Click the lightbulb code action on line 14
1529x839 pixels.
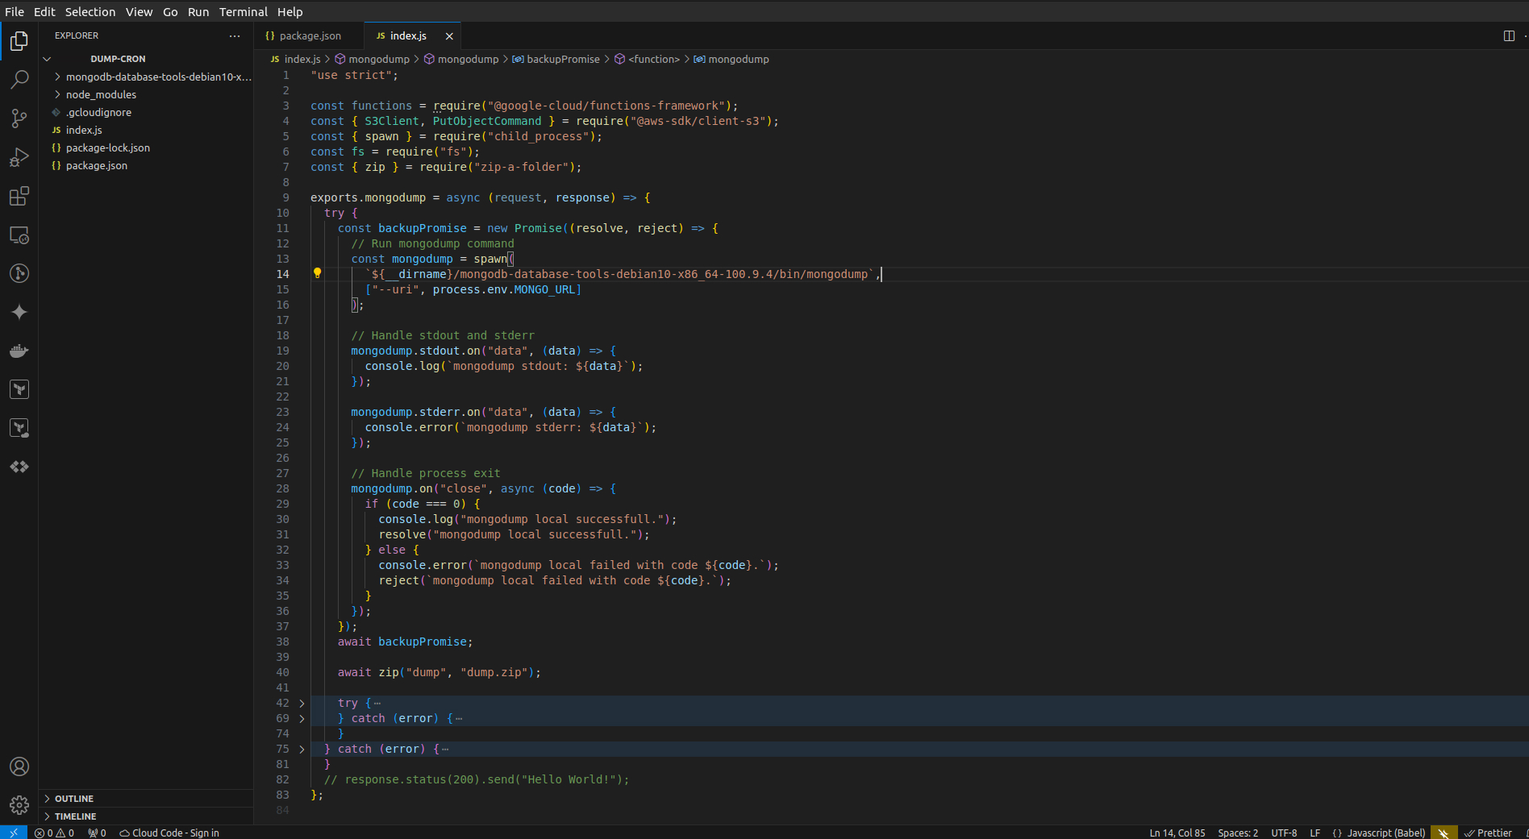coord(317,273)
